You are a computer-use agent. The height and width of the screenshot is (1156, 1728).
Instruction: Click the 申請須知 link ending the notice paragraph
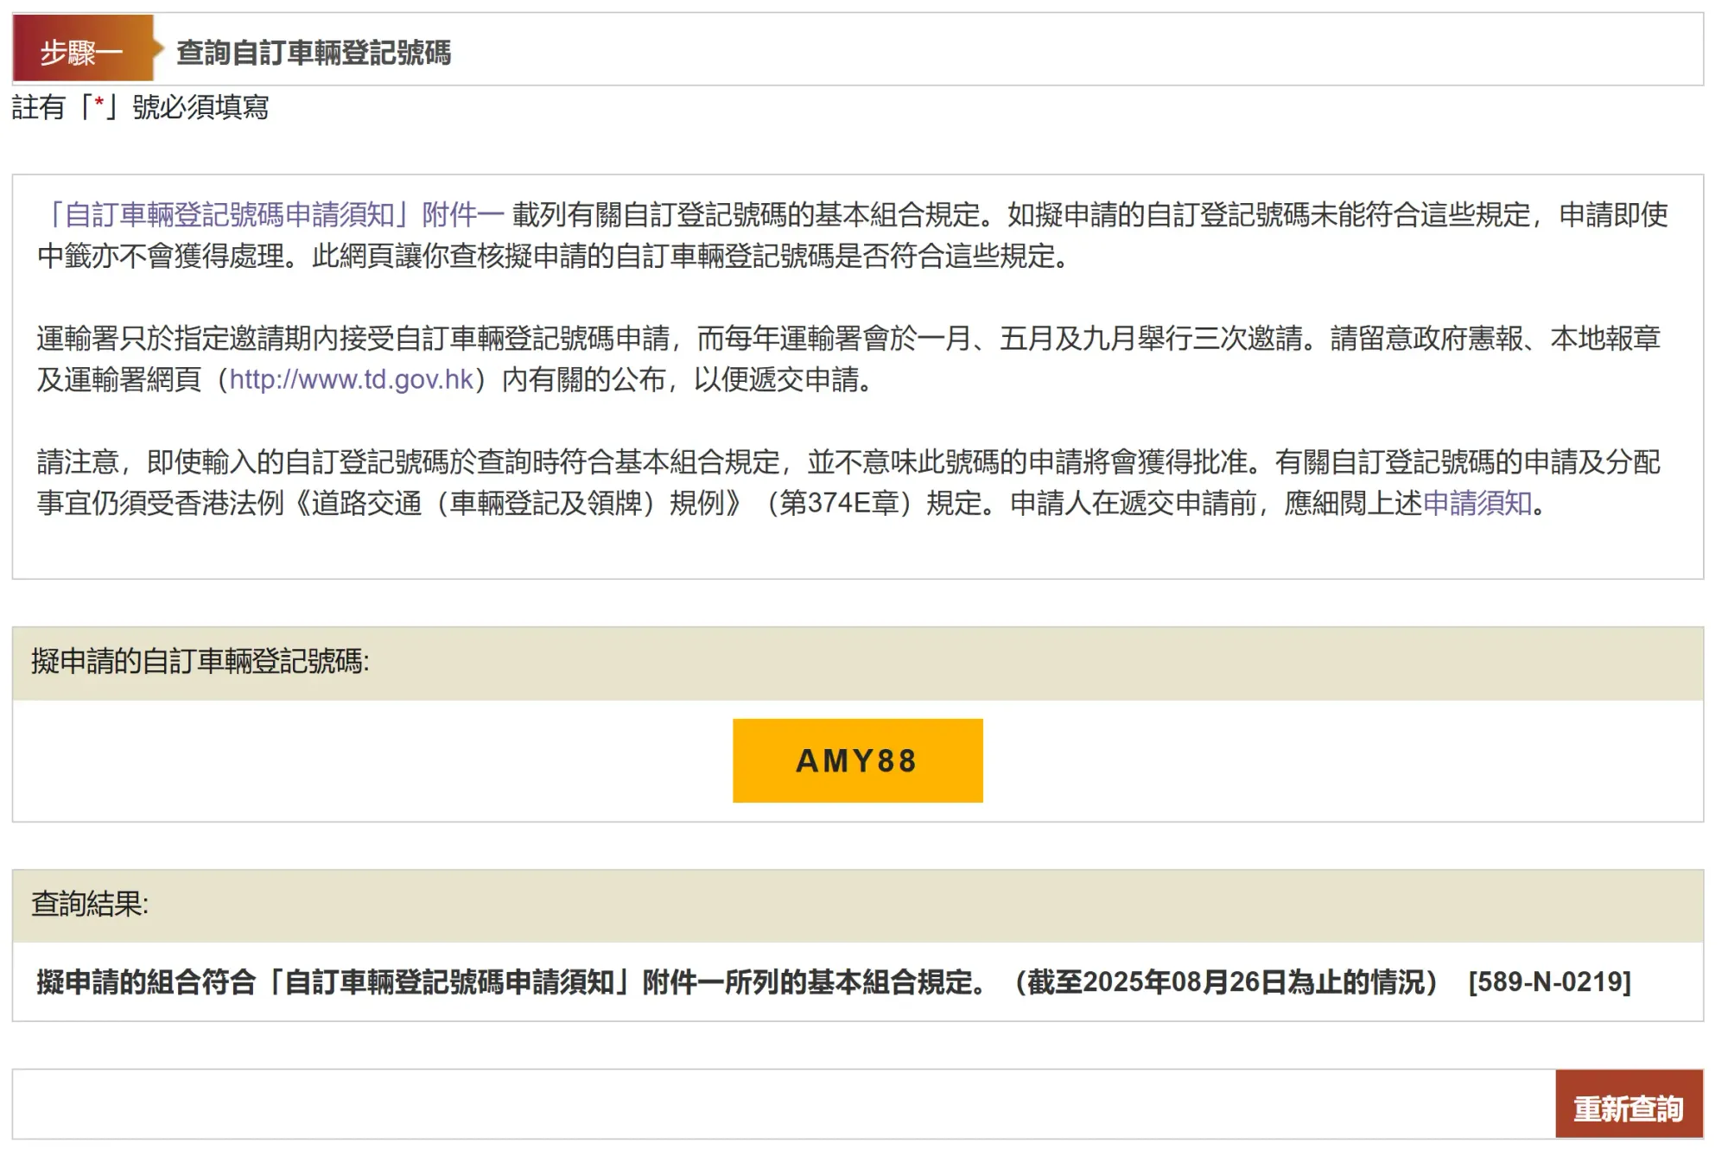pos(1477,503)
